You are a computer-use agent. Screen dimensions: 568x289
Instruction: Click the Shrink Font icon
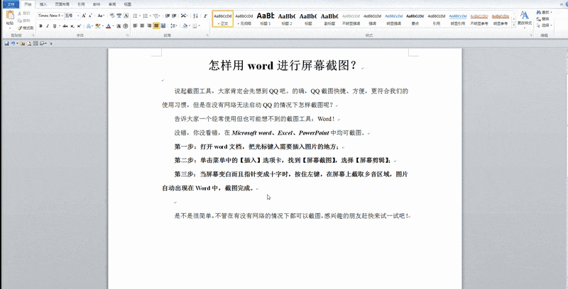click(x=90, y=16)
